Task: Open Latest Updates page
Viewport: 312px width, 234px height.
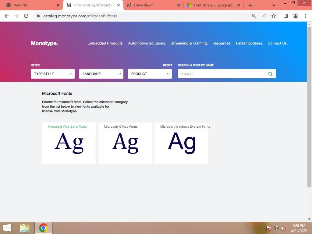Action: click(249, 43)
